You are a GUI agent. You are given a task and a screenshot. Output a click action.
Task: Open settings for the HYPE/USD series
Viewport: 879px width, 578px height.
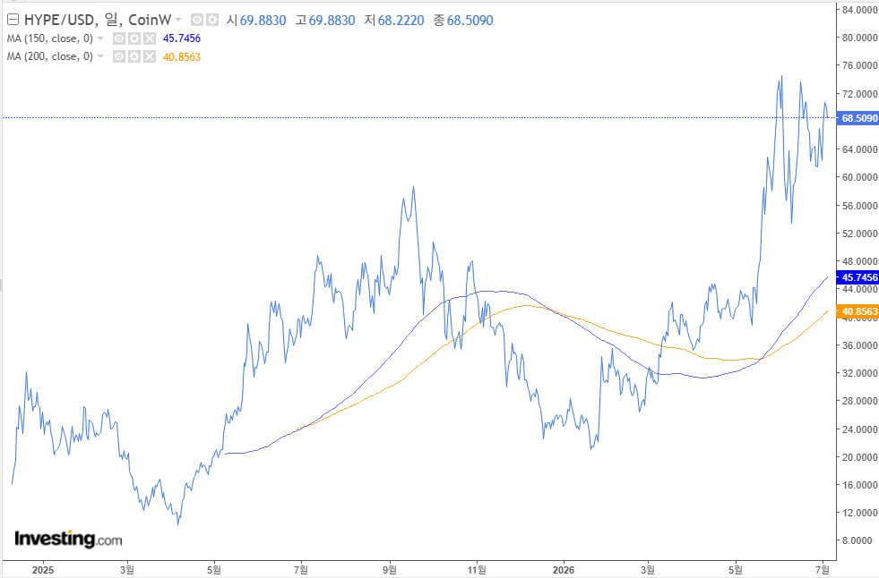pyautogui.click(x=211, y=21)
